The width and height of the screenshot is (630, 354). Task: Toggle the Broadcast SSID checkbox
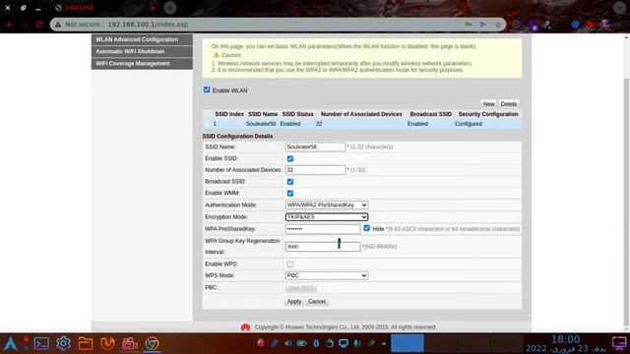coord(290,182)
